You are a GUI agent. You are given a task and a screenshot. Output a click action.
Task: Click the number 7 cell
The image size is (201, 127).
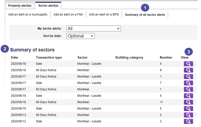(161, 83)
